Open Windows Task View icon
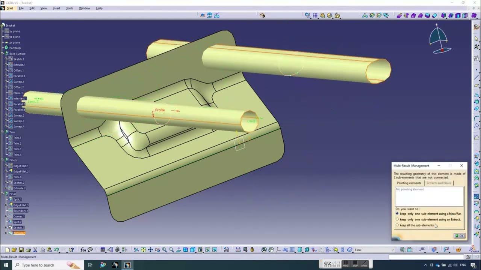 tap(90, 265)
